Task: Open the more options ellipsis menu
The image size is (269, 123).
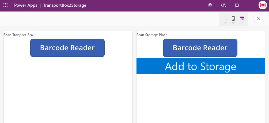Action: click(250, 5)
